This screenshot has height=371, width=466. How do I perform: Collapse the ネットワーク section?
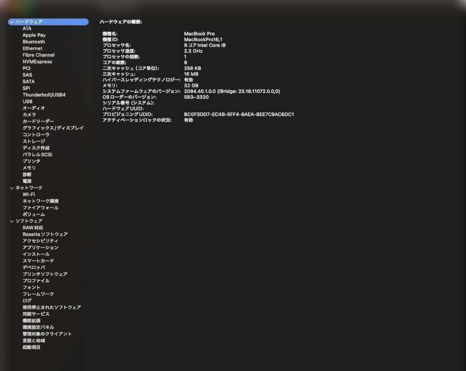12,188
